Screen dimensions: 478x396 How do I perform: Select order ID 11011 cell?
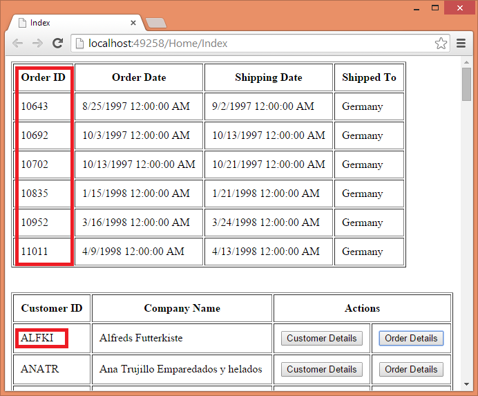tap(44, 252)
